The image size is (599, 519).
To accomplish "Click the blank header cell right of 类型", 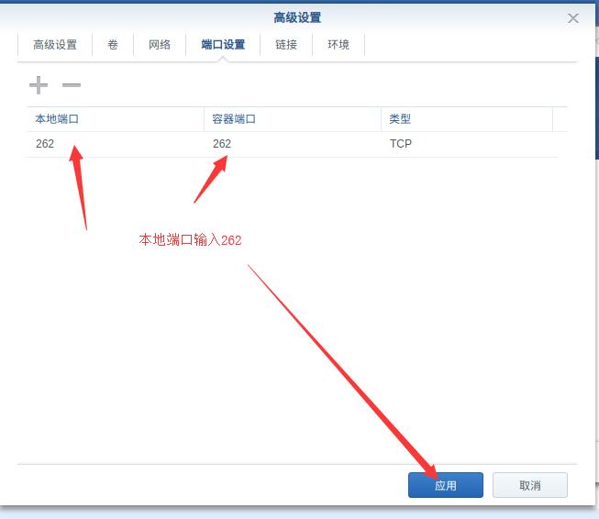I will [560, 119].
